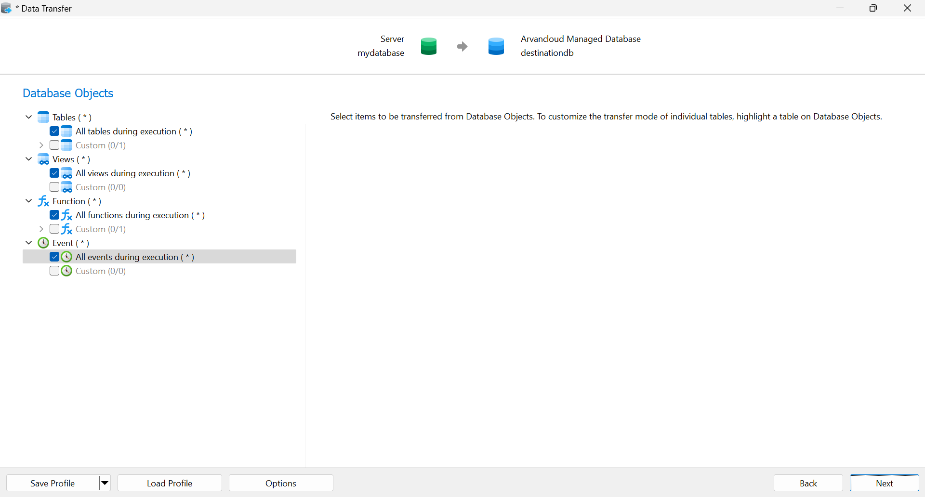Click the Views group icon

click(43, 159)
